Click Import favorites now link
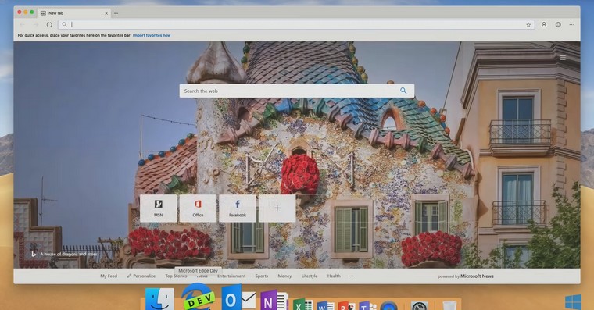 point(152,36)
